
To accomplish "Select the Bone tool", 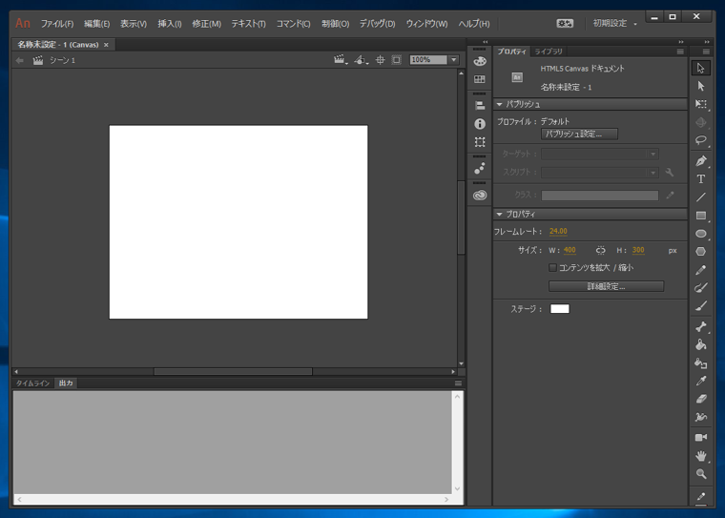I will tap(701, 326).
